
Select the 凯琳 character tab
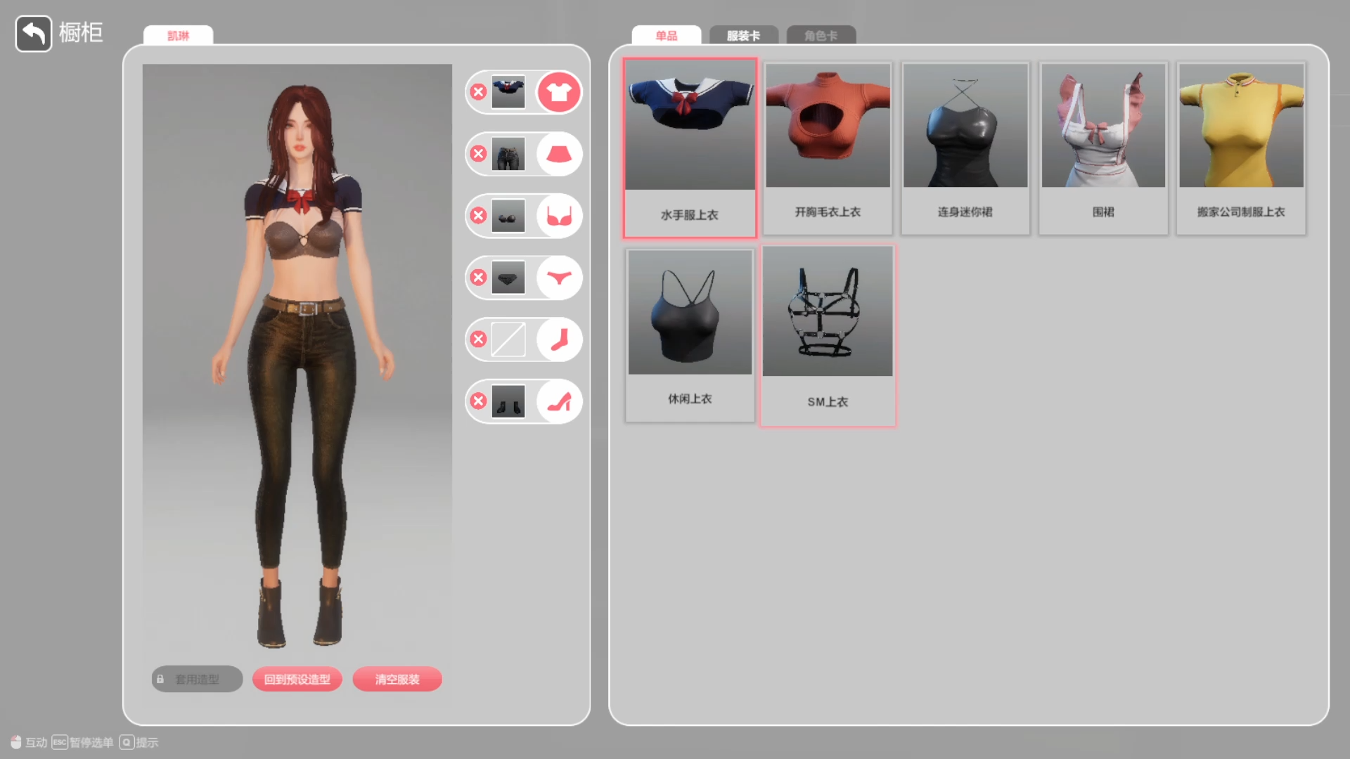(x=178, y=35)
